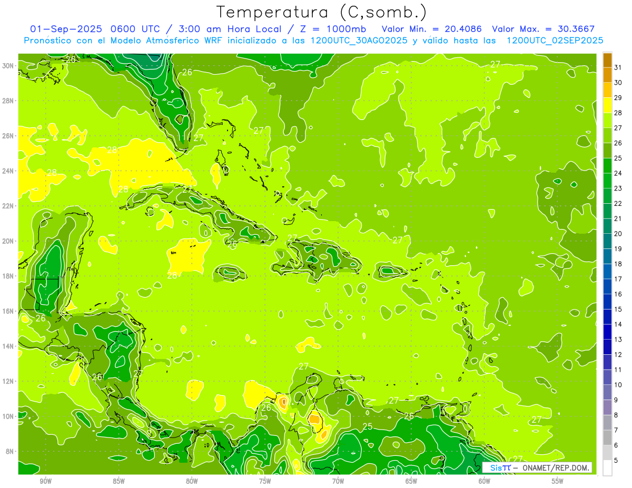
Task: Click the title 'Temperatura (C,somb.)'
Action: [322, 12]
